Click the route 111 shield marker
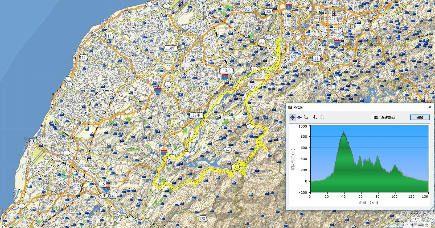This screenshot has width=435, height=228. 316,58
